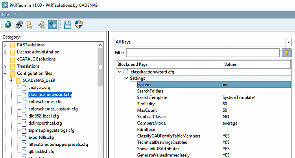Collapse classificationwizard.cfg block in keys table

coord(119,72)
